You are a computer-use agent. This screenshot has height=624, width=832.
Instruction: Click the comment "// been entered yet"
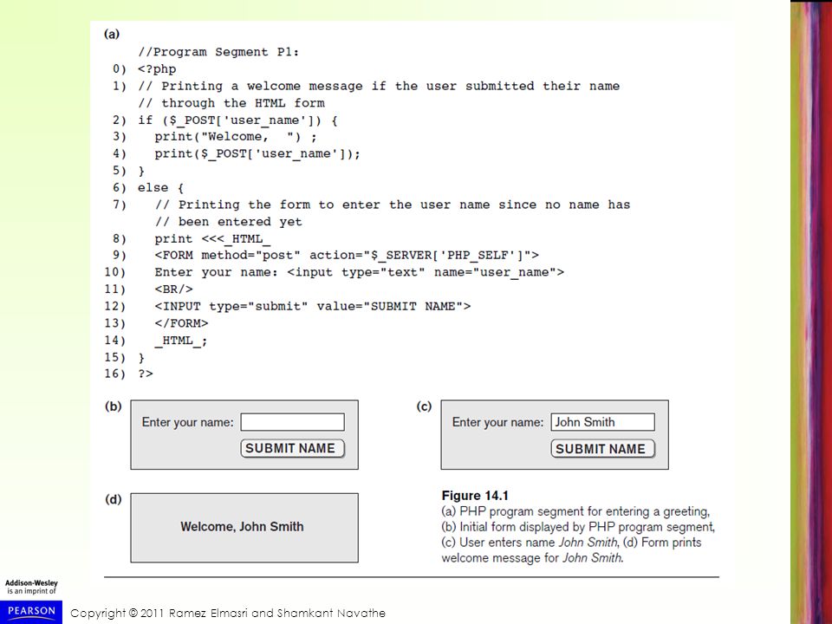pyautogui.click(x=229, y=222)
